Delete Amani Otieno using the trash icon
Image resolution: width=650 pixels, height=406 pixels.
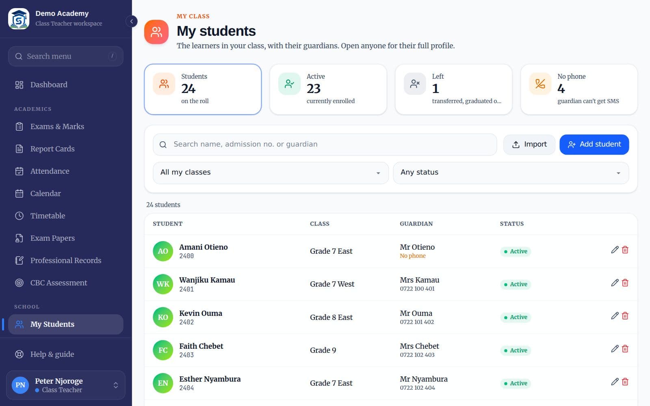[x=625, y=250]
